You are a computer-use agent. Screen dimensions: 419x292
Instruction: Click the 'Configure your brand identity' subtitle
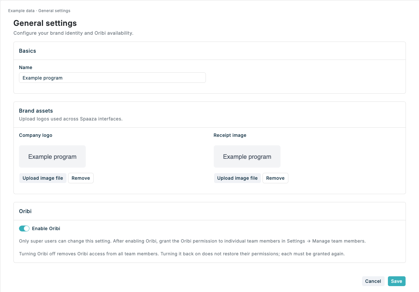point(73,33)
